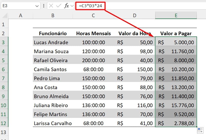Viewport: 206px width, 140px height.
Task: Expand the Name Box dropdown arrow
Action: (37, 6)
